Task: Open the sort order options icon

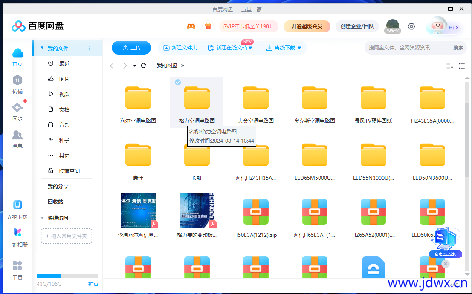Action: pos(449,66)
